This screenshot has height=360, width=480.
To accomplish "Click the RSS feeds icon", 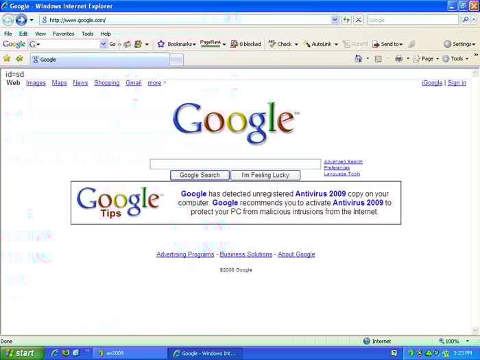I will click(378, 59).
